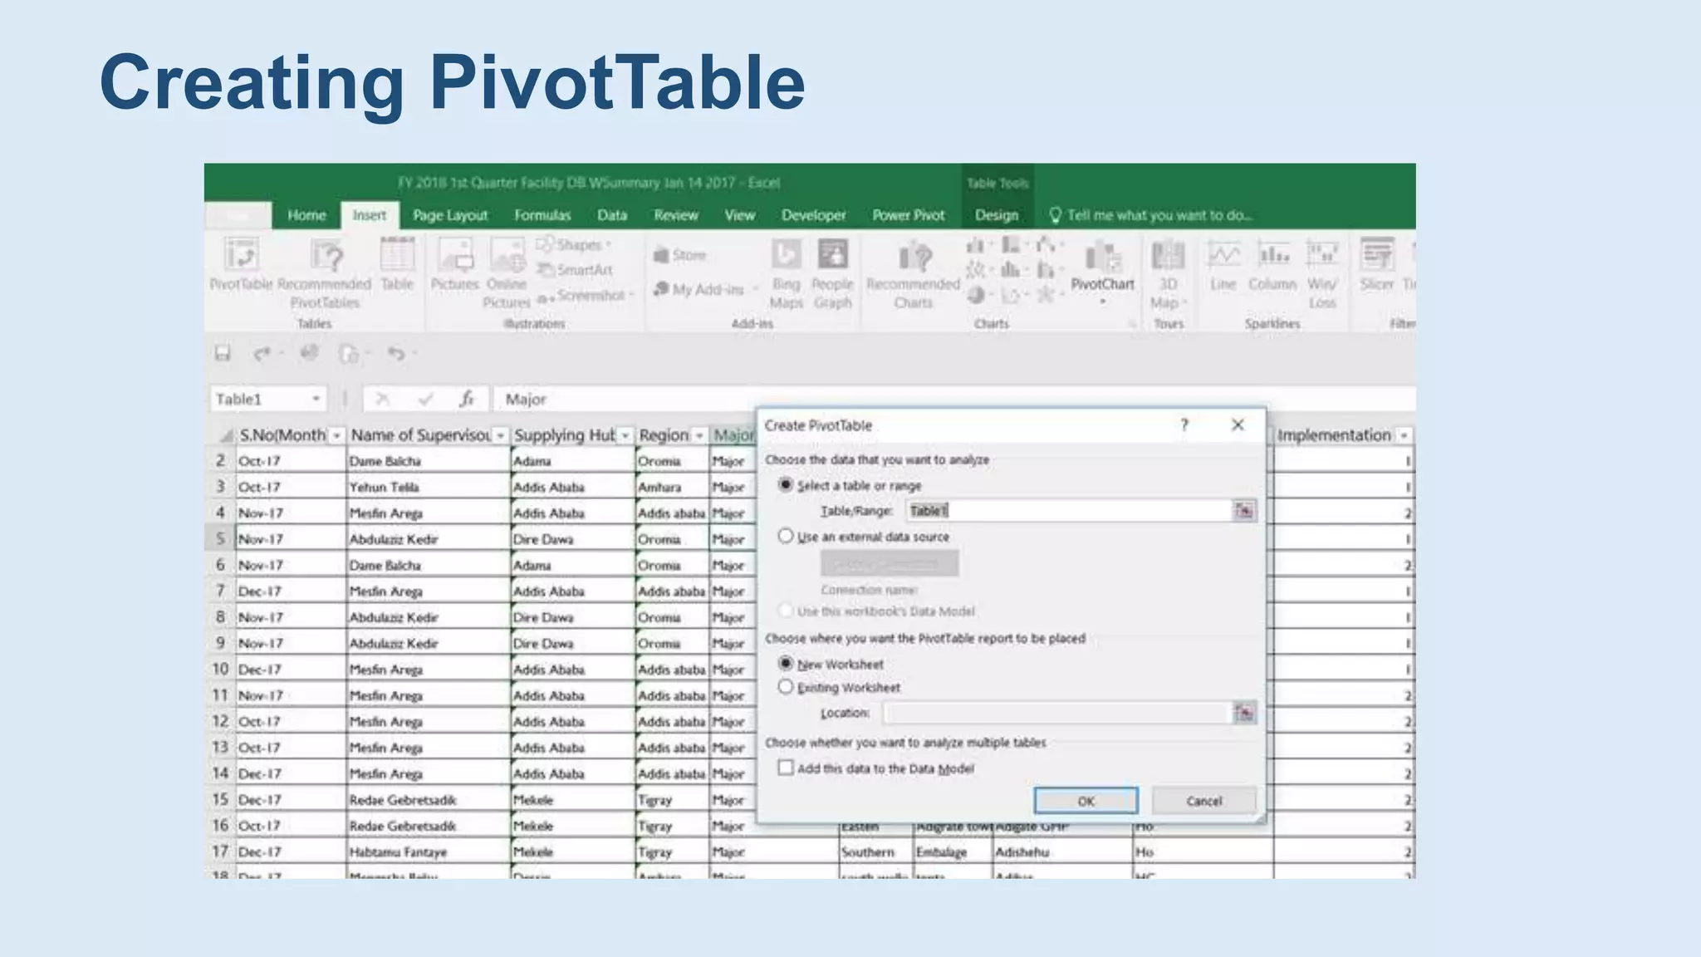Choose the Existing Worksheet radio button

pyautogui.click(x=786, y=687)
